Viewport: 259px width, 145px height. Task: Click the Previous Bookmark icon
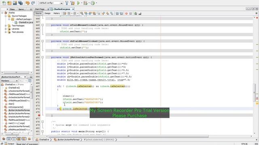[104, 13]
